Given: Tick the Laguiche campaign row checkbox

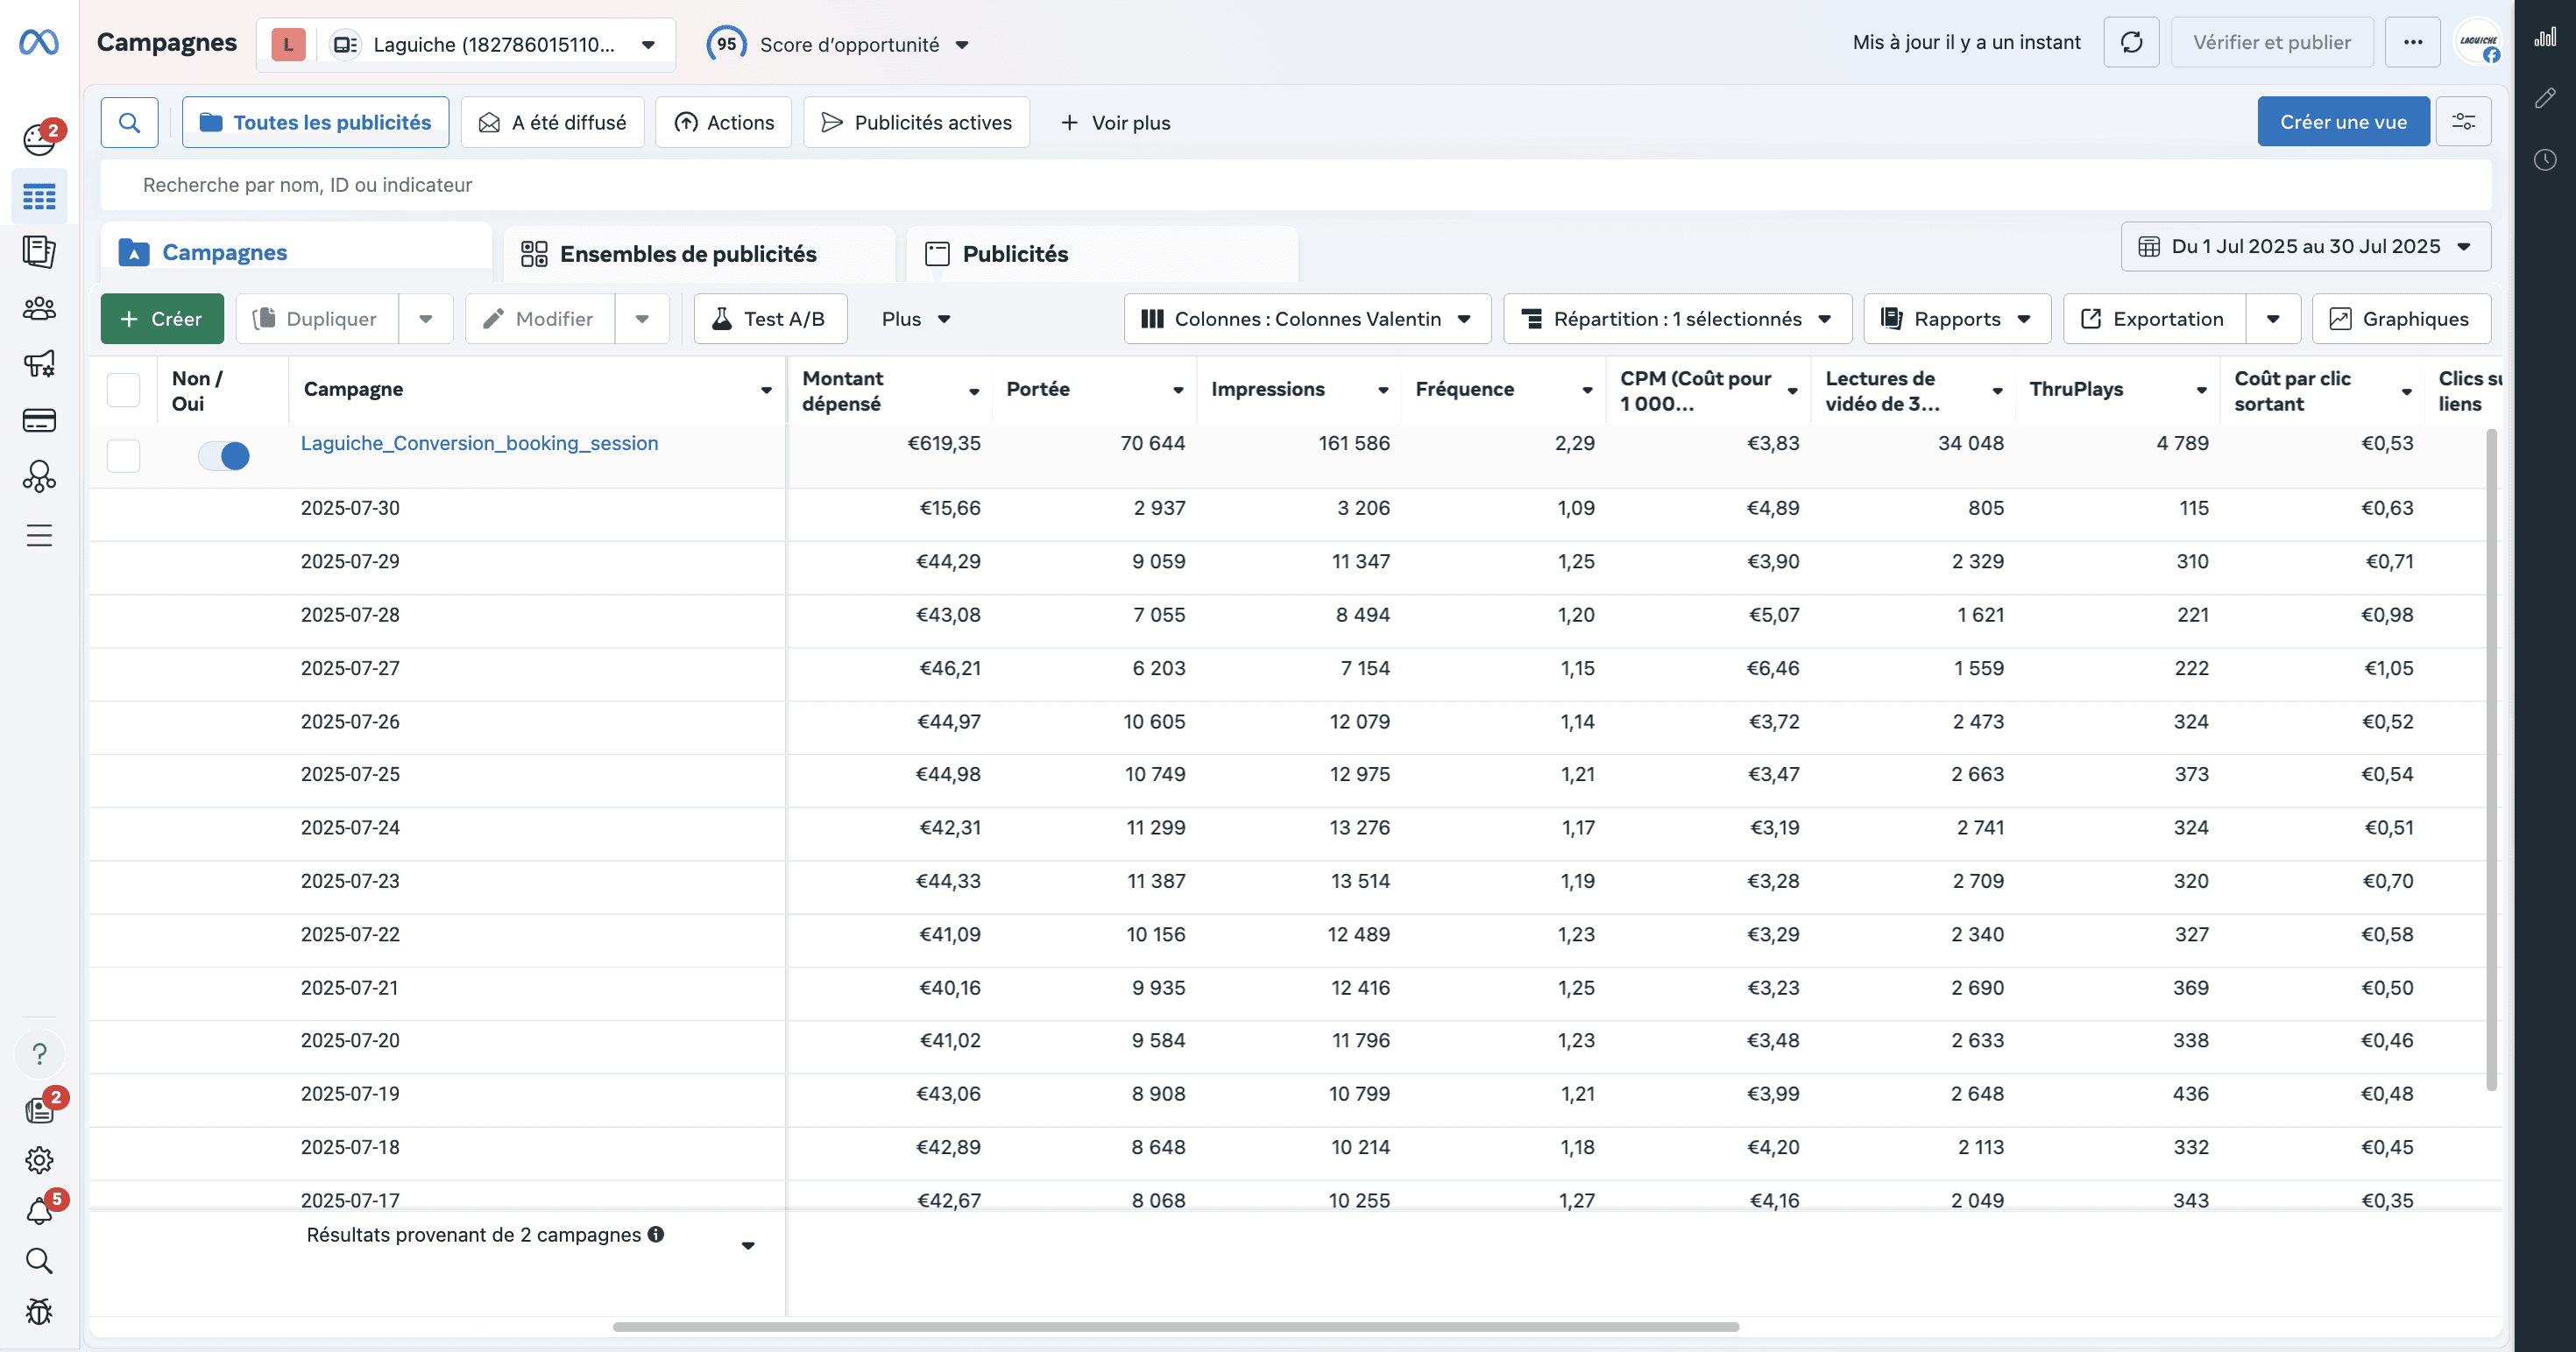Looking at the screenshot, I should pyautogui.click(x=123, y=455).
